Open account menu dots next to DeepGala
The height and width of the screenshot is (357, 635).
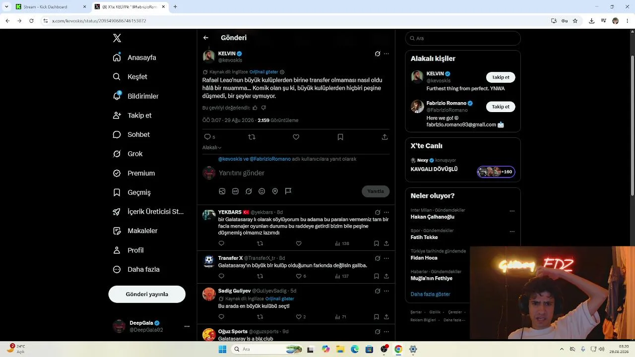[187, 326]
